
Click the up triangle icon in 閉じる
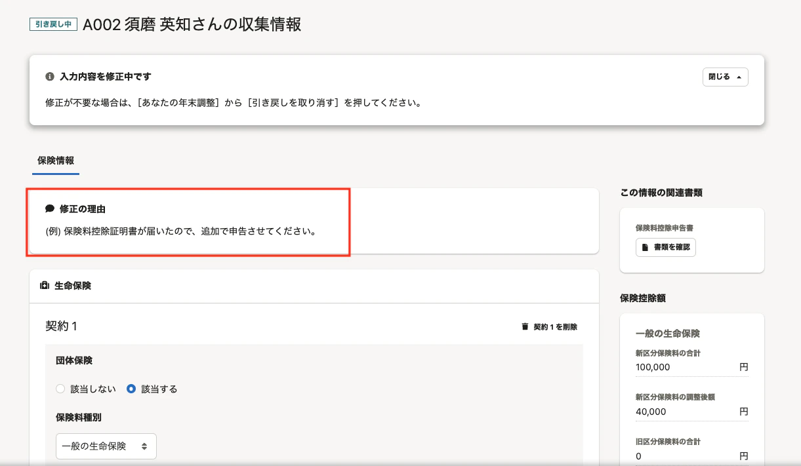(x=739, y=77)
